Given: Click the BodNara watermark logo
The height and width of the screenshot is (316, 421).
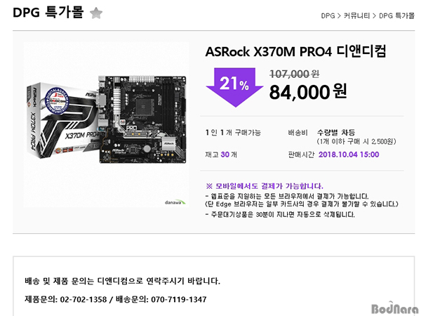Looking at the screenshot, I should (x=395, y=308).
